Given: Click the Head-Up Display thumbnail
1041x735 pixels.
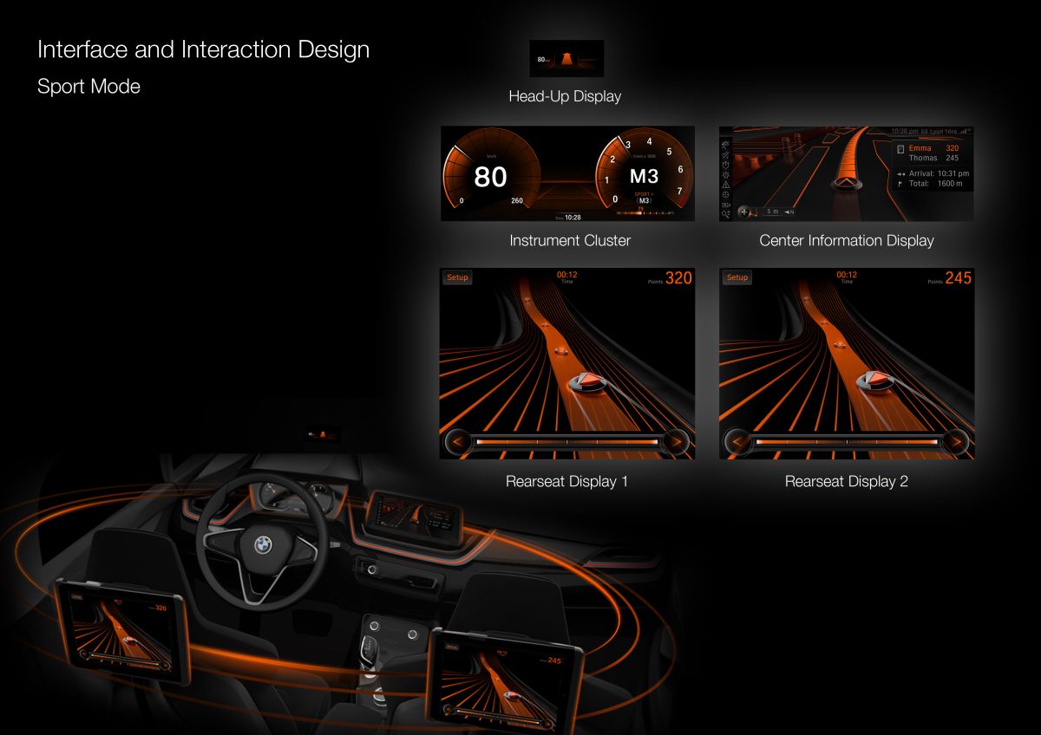Looking at the screenshot, I should (566, 59).
